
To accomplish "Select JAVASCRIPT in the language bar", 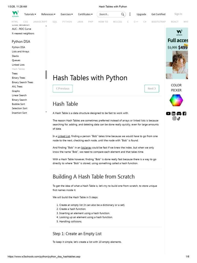I will pyautogui.click(x=41, y=22).
